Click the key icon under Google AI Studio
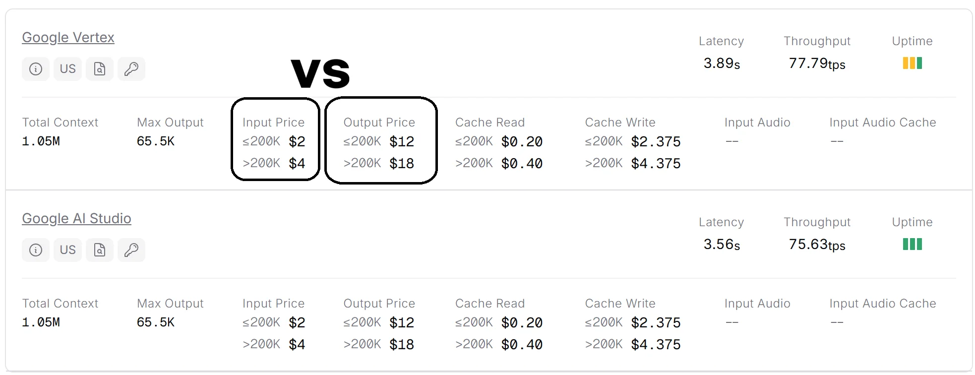Screen dimensions: 975x375 coord(131,250)
